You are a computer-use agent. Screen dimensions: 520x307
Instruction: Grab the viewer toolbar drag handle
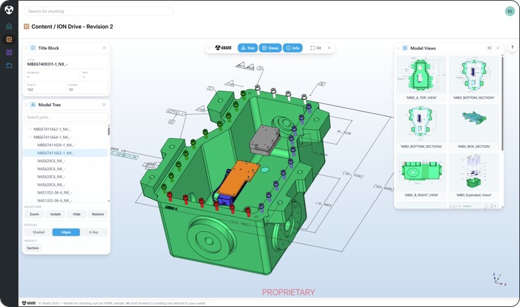(209, 48)
